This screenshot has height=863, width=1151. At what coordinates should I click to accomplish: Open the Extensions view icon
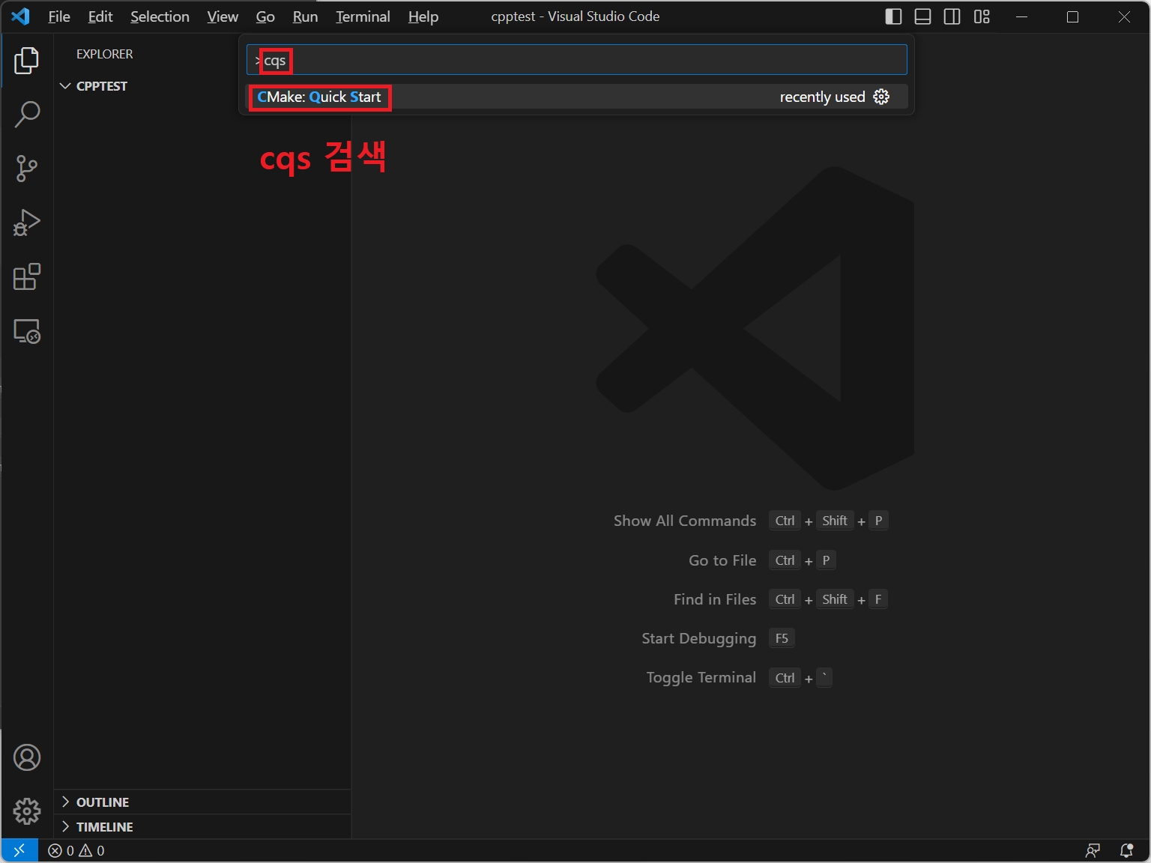pyautogui.click(x=27, y=276)
